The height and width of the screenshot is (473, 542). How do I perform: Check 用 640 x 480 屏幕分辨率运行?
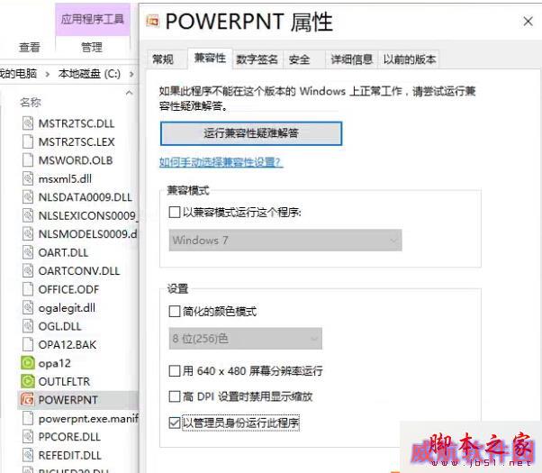tap(175, 371)
